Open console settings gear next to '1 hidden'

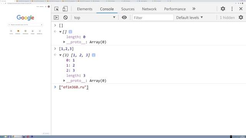(241, 17)
